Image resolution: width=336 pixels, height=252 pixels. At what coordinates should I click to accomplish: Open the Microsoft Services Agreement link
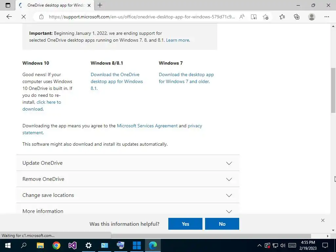(147, 126)
